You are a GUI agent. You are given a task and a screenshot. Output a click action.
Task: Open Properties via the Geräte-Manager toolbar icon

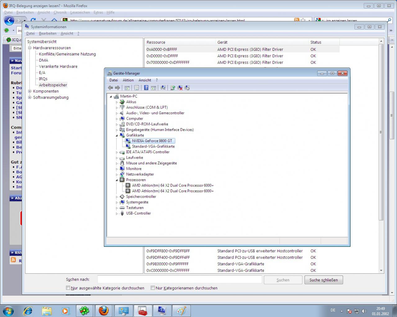[x=137, y=88]
